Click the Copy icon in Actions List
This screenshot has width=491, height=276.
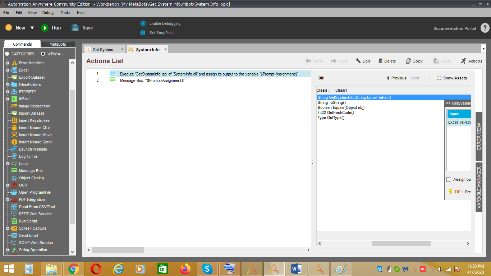(x=408, y=61)
